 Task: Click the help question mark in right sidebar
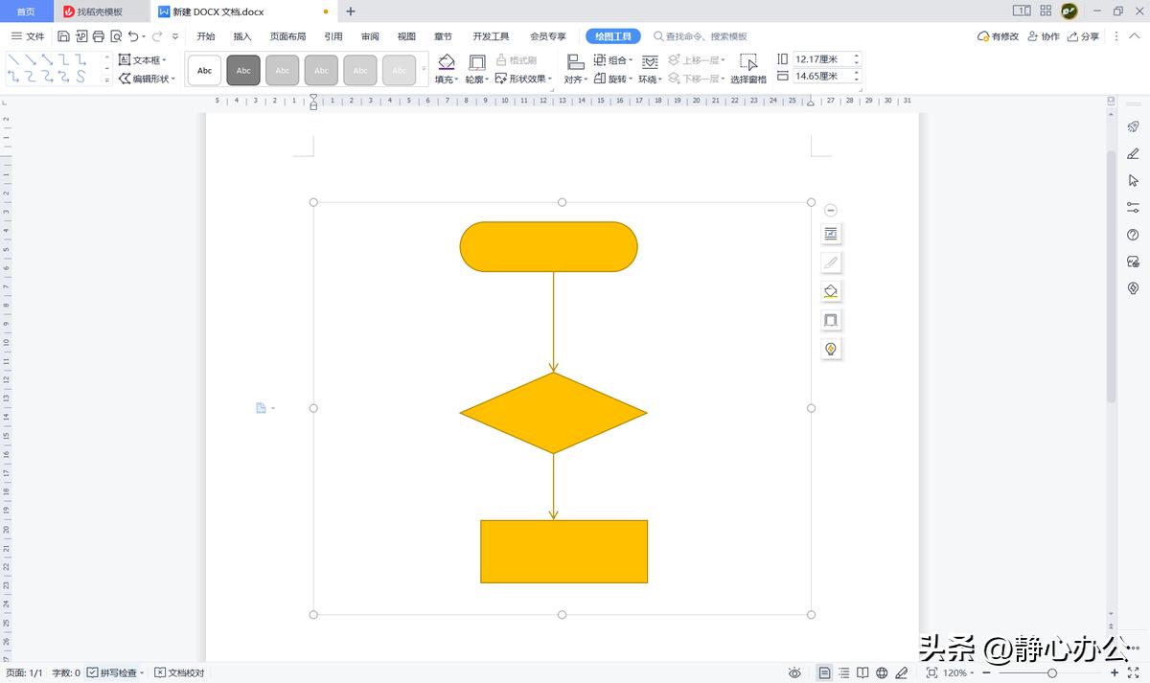(1133, 235)
